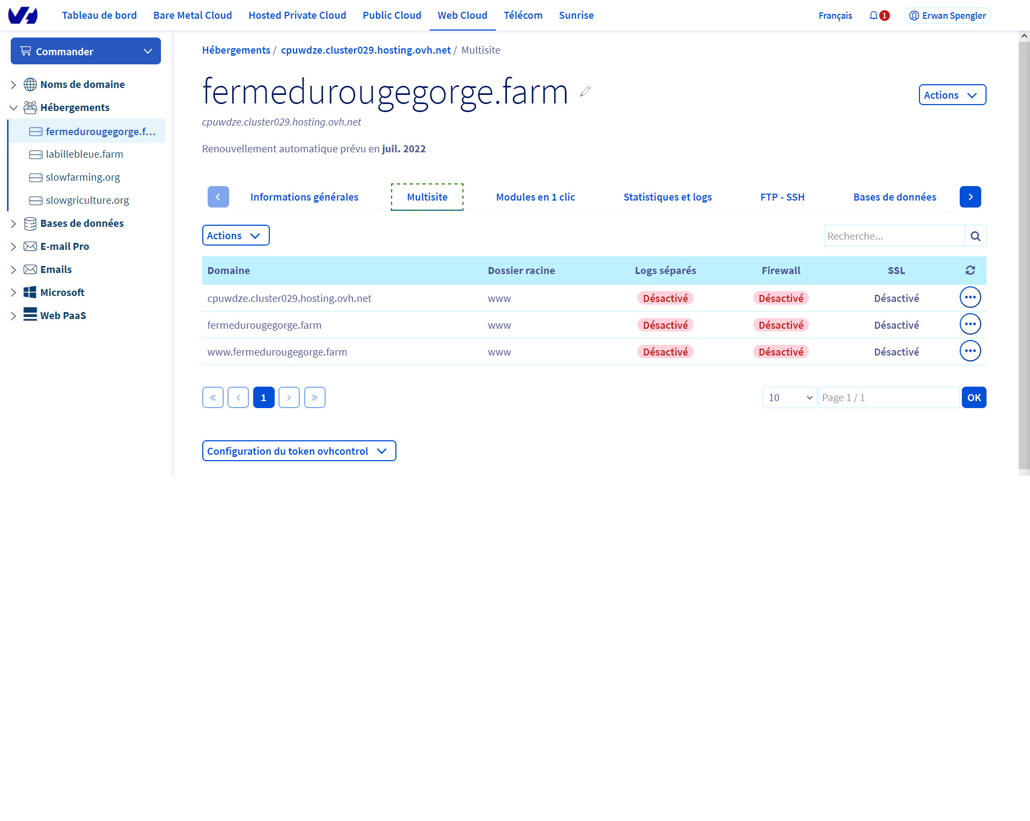Open the Sunrise menu
Image resolution: width=1030 pixels, height=821 pixels.
click(x=576, y=16)
